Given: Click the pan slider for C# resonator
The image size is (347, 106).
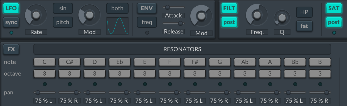Looking at the screenshot, I should coord(70,92).
